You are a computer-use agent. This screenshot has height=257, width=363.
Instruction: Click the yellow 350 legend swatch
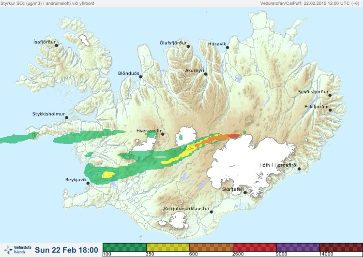point(168,247)
